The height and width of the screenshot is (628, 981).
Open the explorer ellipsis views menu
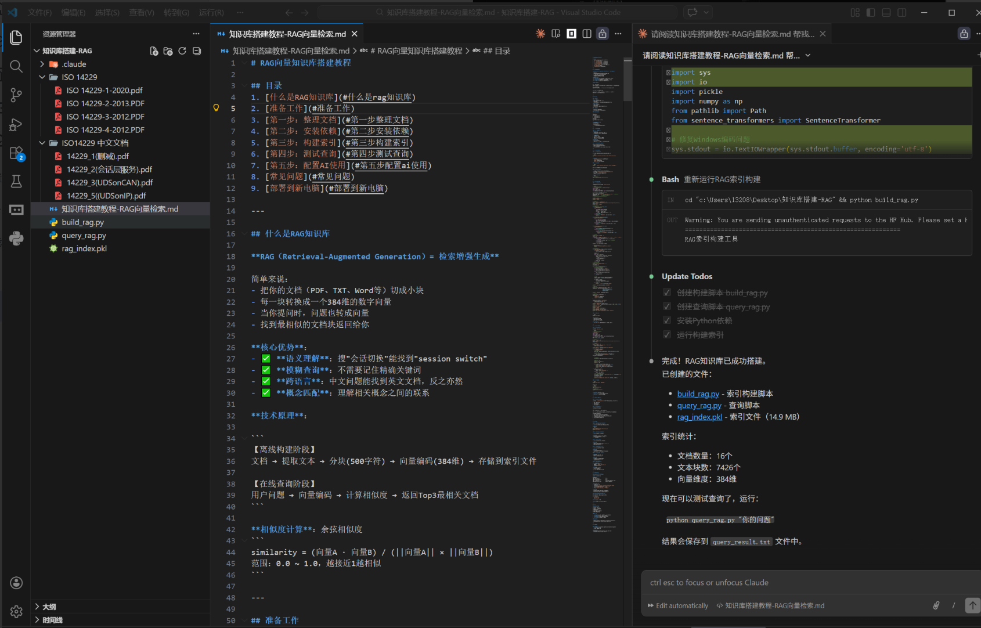pos(196,34)
